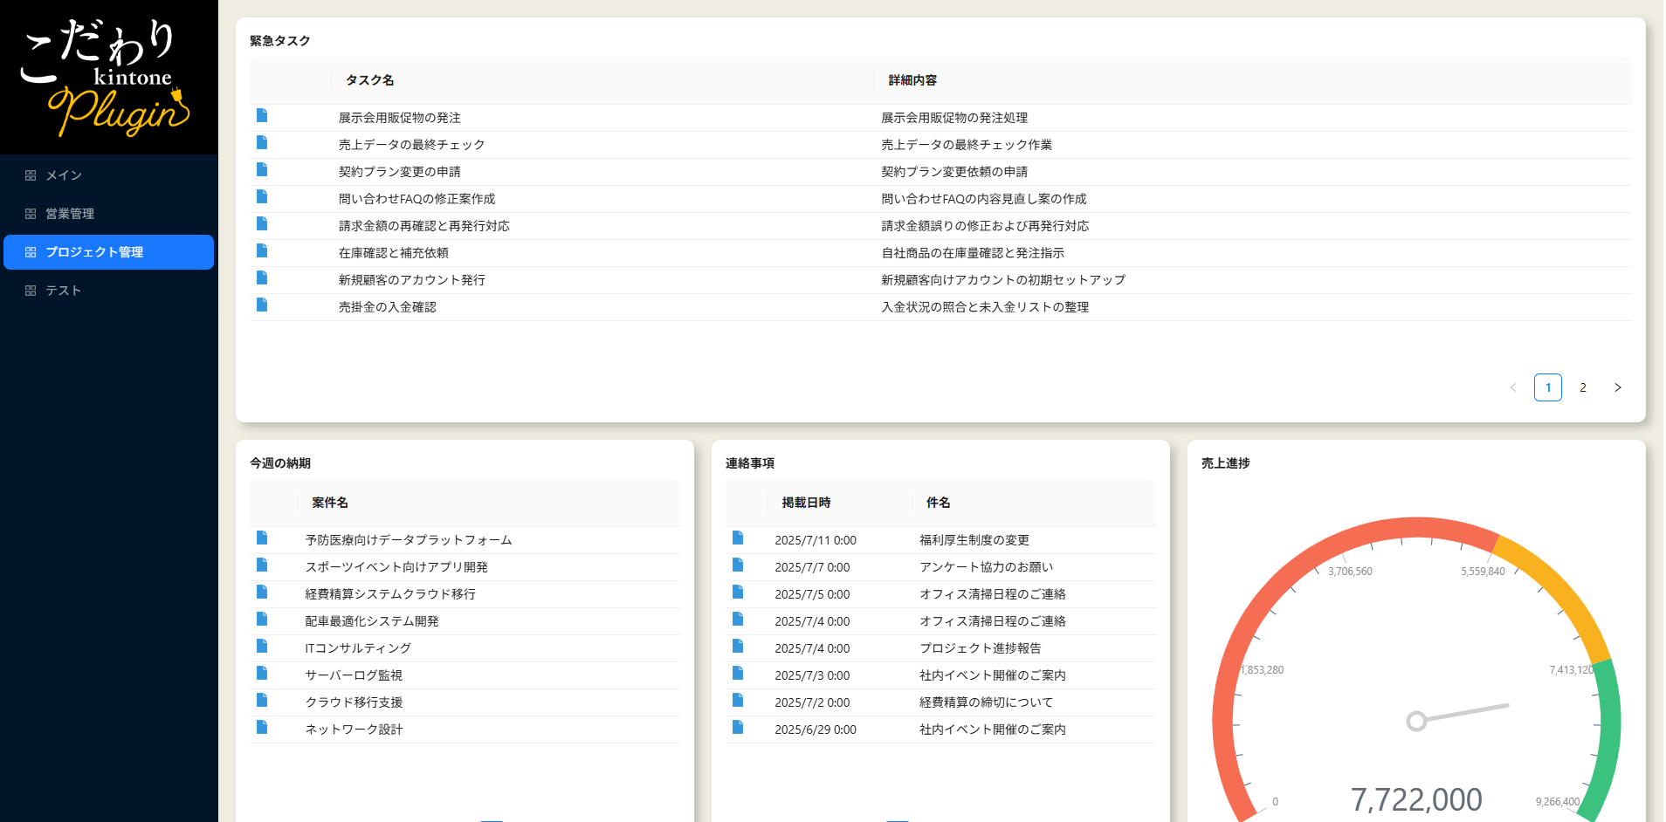Open the テスト sidebar menu item
The image size is (1666, 822).
click(63, 291)
